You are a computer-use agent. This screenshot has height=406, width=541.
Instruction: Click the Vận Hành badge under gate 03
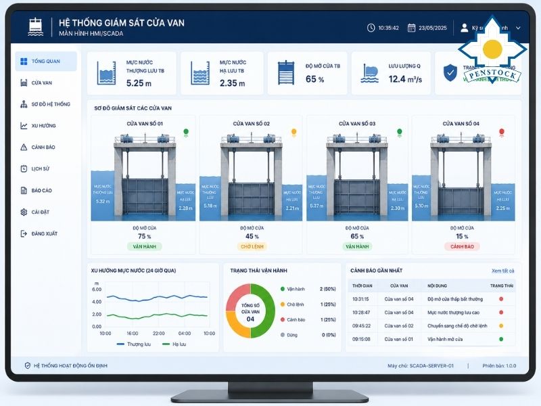[358, 246]
